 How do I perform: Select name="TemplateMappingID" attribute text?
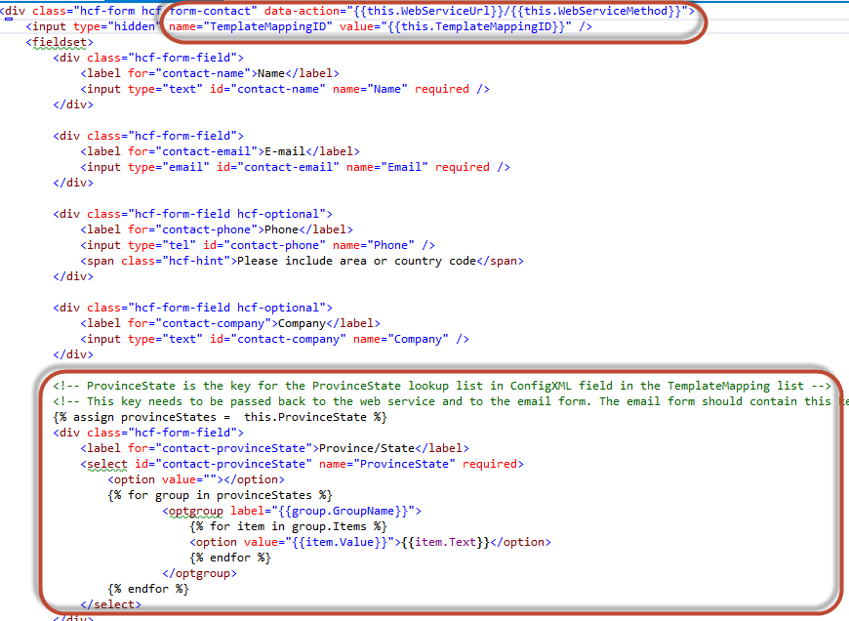[x=251, y=26]
